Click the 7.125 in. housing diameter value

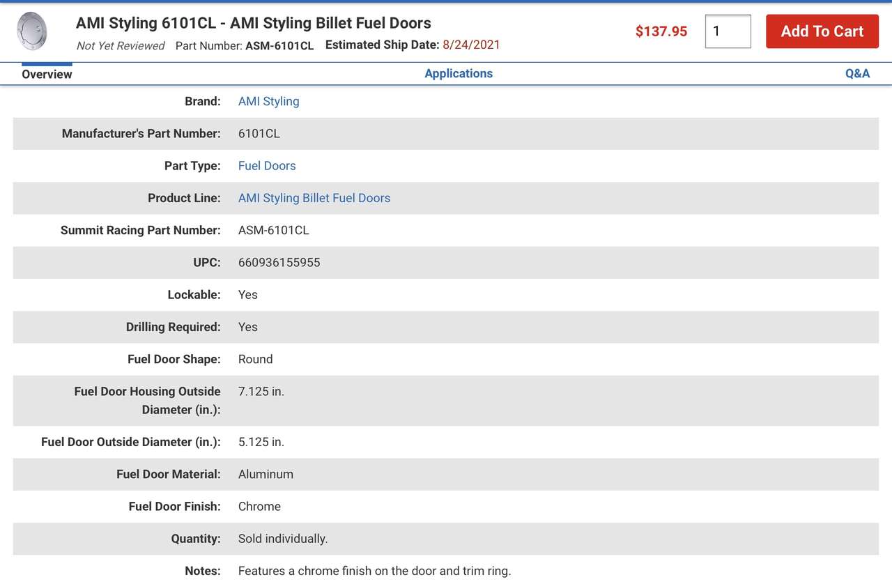point(261,392)
